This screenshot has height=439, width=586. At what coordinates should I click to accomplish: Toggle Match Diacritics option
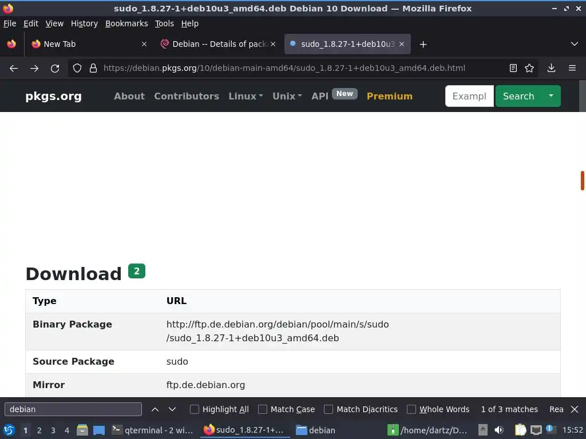tap(328, 409)
